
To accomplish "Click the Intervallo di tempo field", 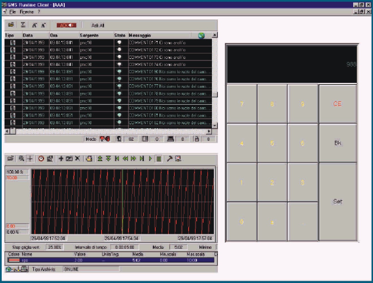I will (x=124, y=247).
